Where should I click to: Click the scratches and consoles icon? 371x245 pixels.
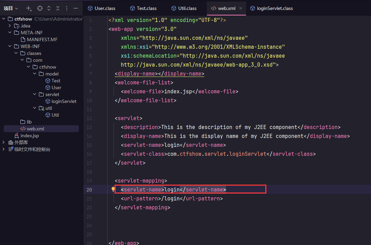click(11, 149)
